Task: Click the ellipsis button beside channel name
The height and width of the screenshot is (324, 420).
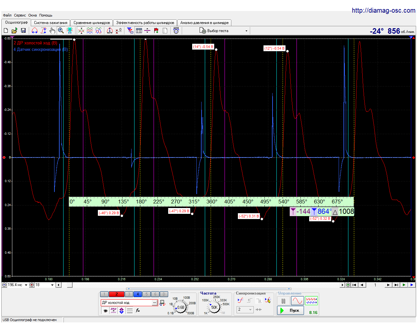Action: click(155, 303)
